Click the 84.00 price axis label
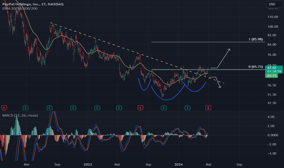This screenshot has width=284, height=168. 272,45
